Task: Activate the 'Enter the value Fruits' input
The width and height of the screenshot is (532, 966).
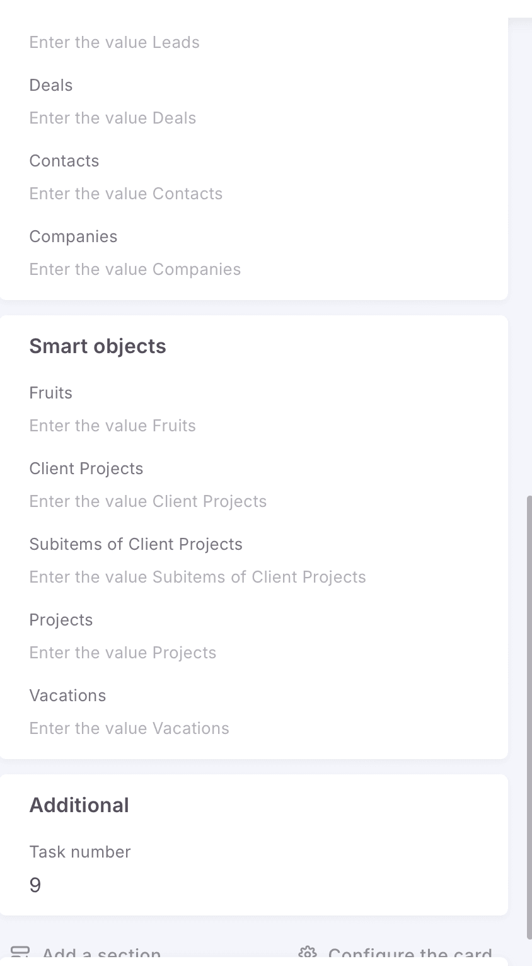Action: [112, 426]
